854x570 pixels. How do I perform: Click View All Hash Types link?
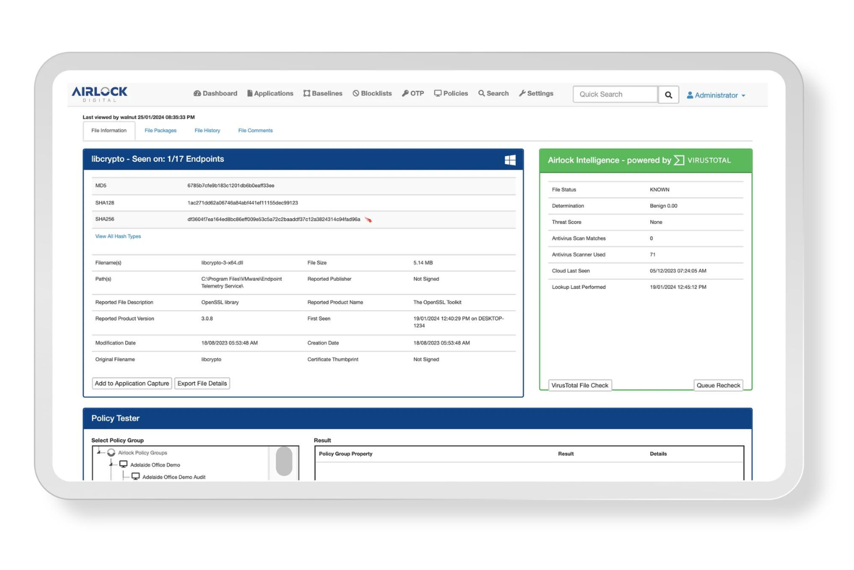118,236
